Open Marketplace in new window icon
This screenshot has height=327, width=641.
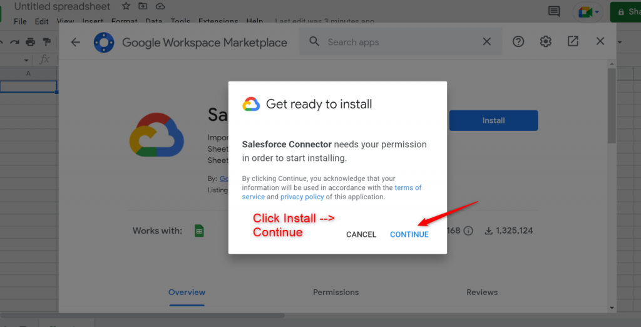point(573,41)
